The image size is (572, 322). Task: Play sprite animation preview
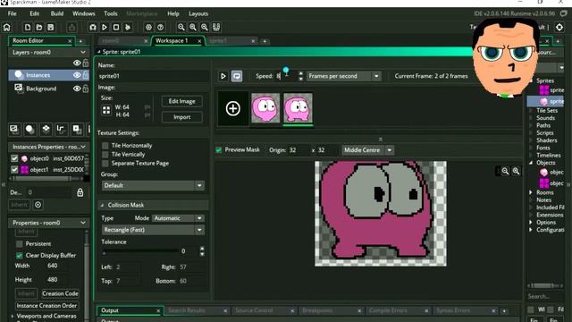[x=223, y=76]
